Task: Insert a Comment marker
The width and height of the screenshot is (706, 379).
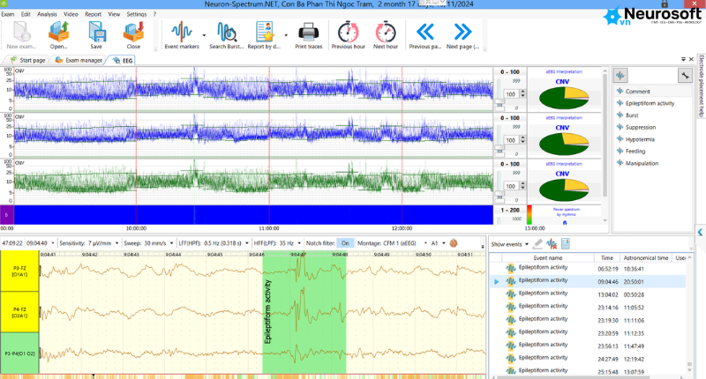Action: pos(637,92)
